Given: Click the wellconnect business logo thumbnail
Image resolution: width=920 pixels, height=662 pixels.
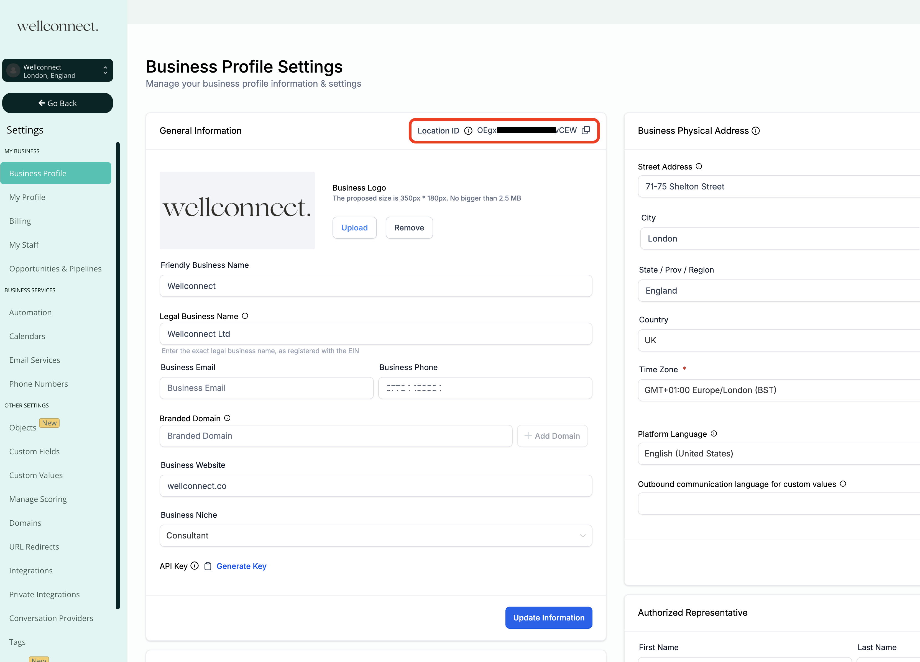Looking at the screenshot, I should 237,210.
